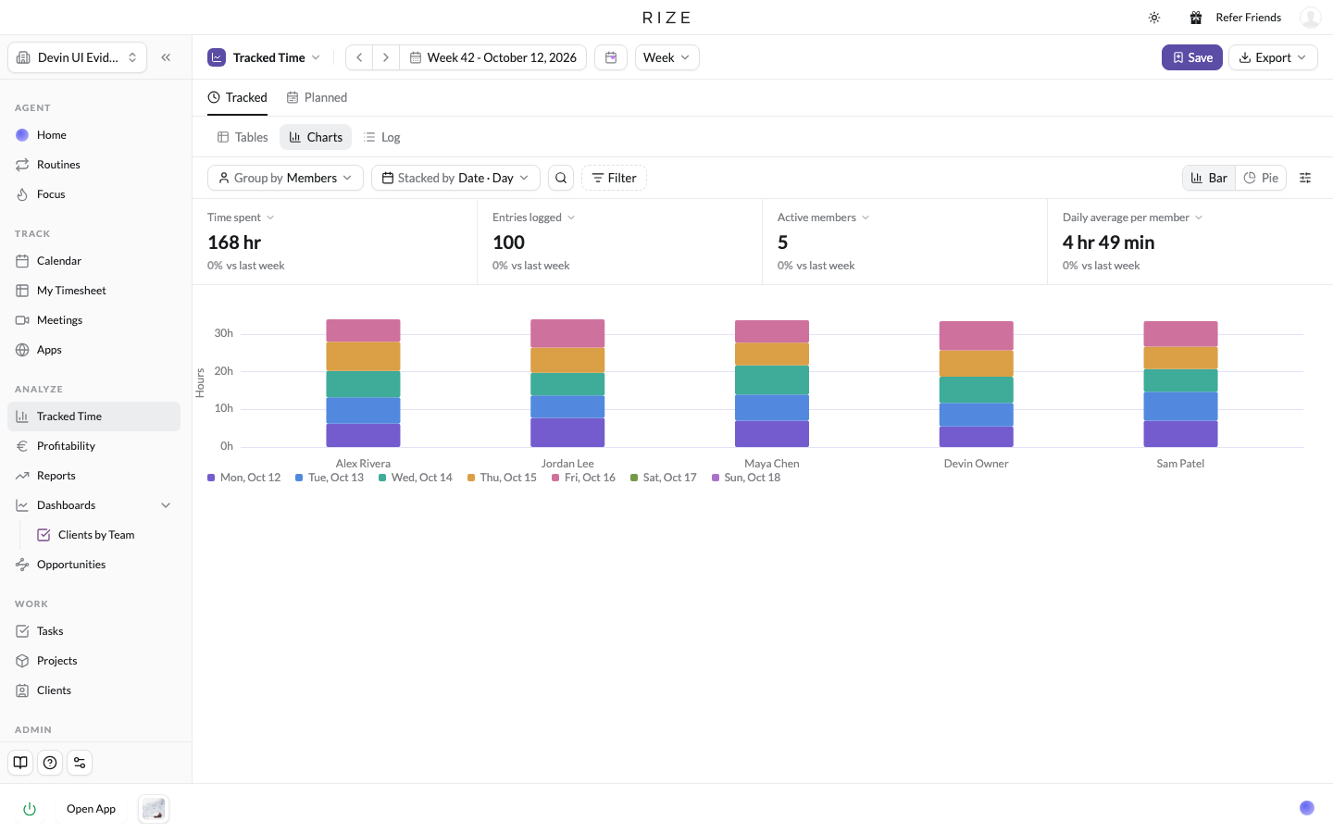
Task: Click the gift icon beside Refer Friends
Action: (x=1196, y=18)
